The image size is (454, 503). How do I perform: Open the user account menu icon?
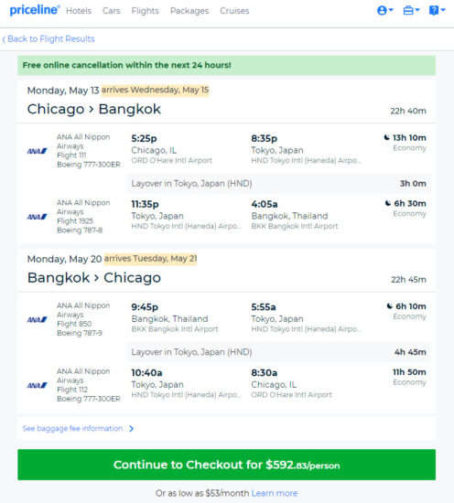[384, 11]
